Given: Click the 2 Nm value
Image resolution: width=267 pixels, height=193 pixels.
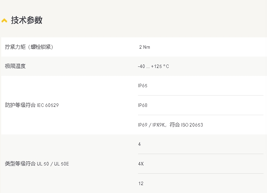Looking at the screenshot, I should click(x=145, y=47).
